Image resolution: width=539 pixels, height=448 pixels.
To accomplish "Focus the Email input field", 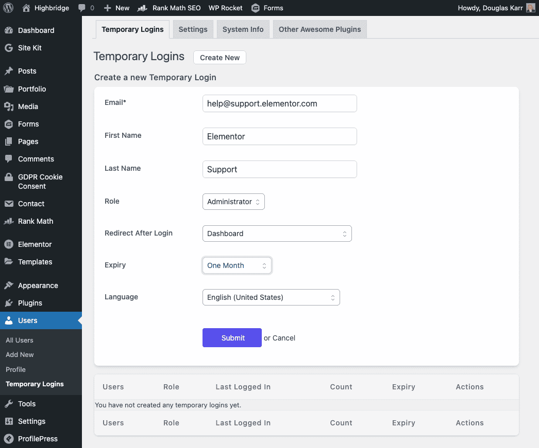I will [x=279, y=103].
